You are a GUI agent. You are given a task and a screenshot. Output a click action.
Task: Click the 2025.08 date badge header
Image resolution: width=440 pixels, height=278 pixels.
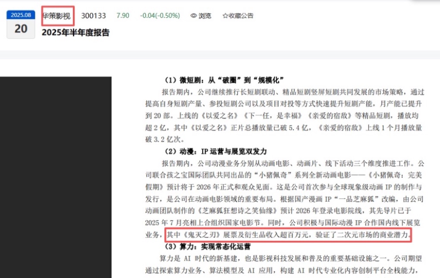pyautogui.click(x=21, y=15)
